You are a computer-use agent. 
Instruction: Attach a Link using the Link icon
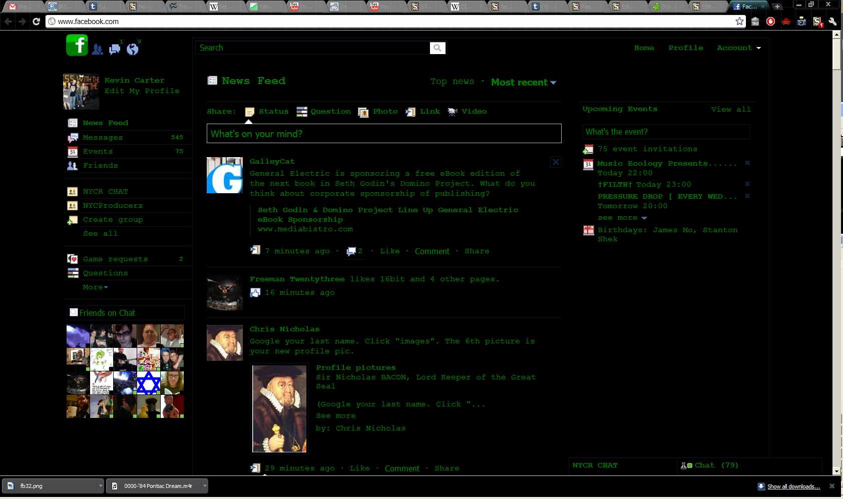click(x=411, y=111)
